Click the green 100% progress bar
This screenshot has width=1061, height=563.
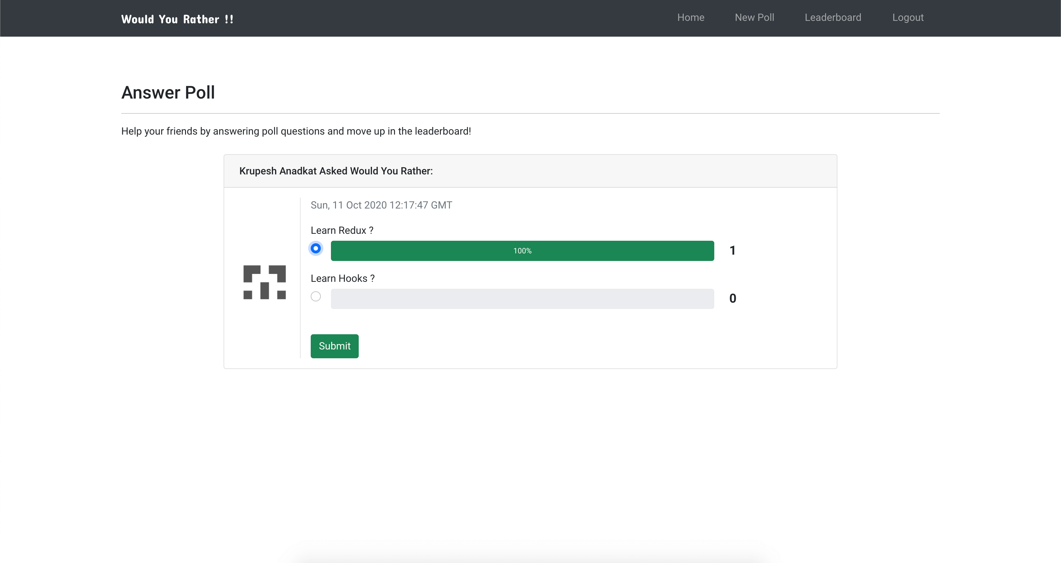[412, 251]
